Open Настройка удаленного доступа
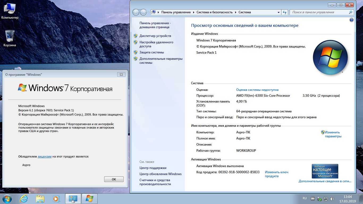363x204 pixels. pos(156,44)
